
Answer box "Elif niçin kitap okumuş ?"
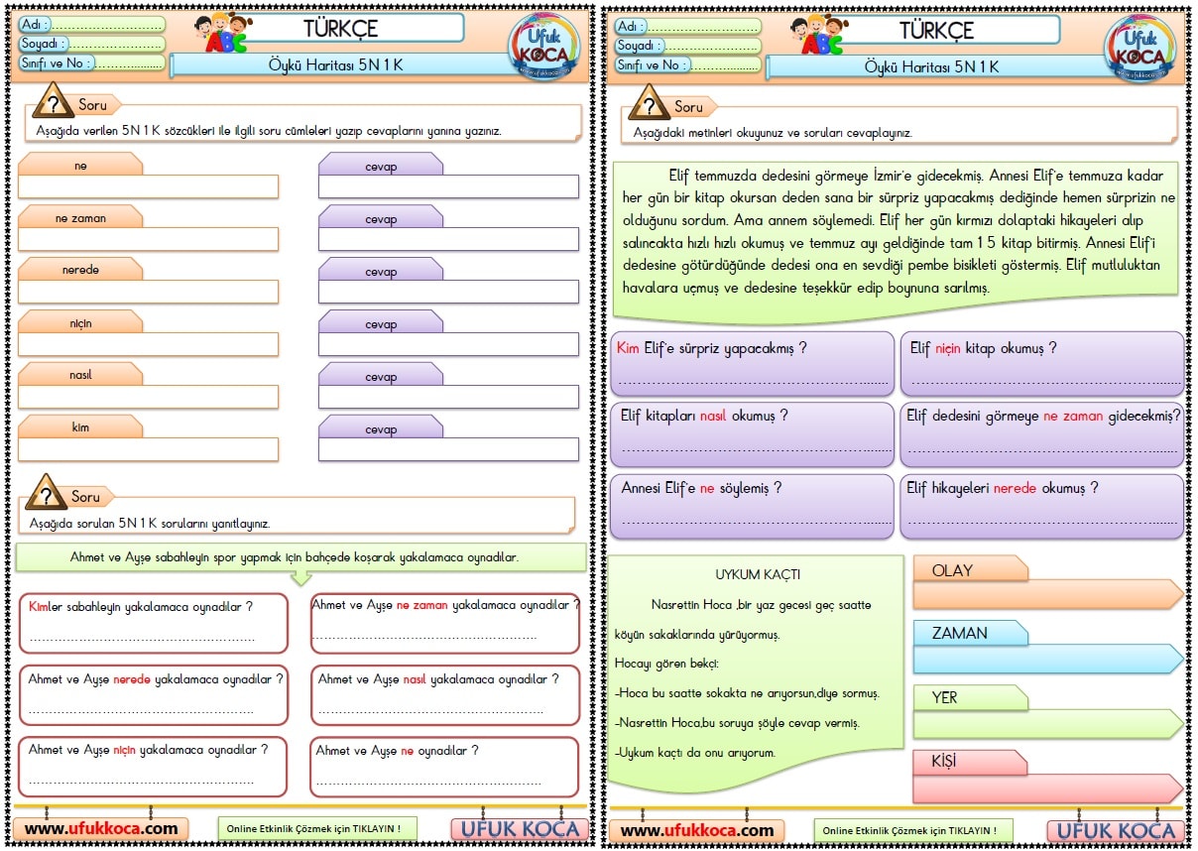1042,364
